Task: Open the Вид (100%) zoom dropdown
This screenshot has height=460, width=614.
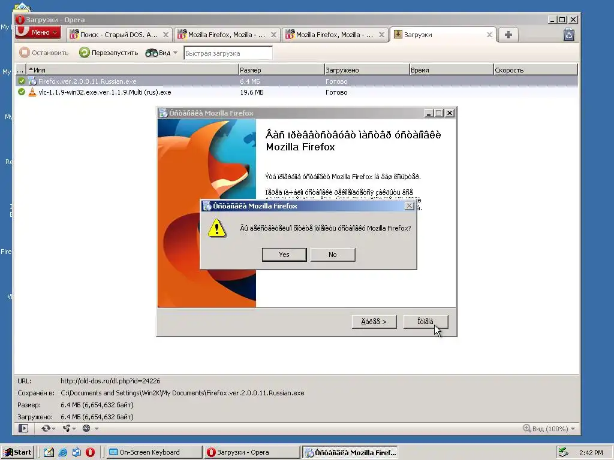Action: pyautogui.click(x=549, y=429)
